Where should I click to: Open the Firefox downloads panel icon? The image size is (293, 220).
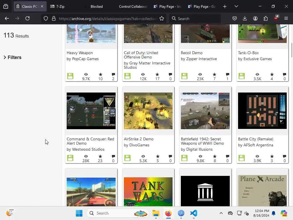tap(245, 18)
